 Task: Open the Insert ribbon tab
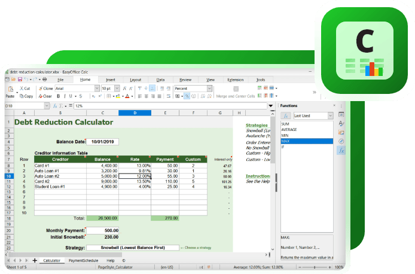(111, 79)
